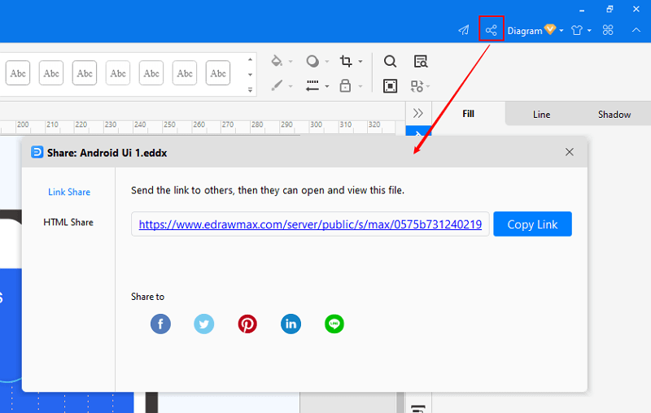Viewport: 651px width, 413px height.
Task: Select Link Share in dialog sidebar
Action: pos(69,192)
